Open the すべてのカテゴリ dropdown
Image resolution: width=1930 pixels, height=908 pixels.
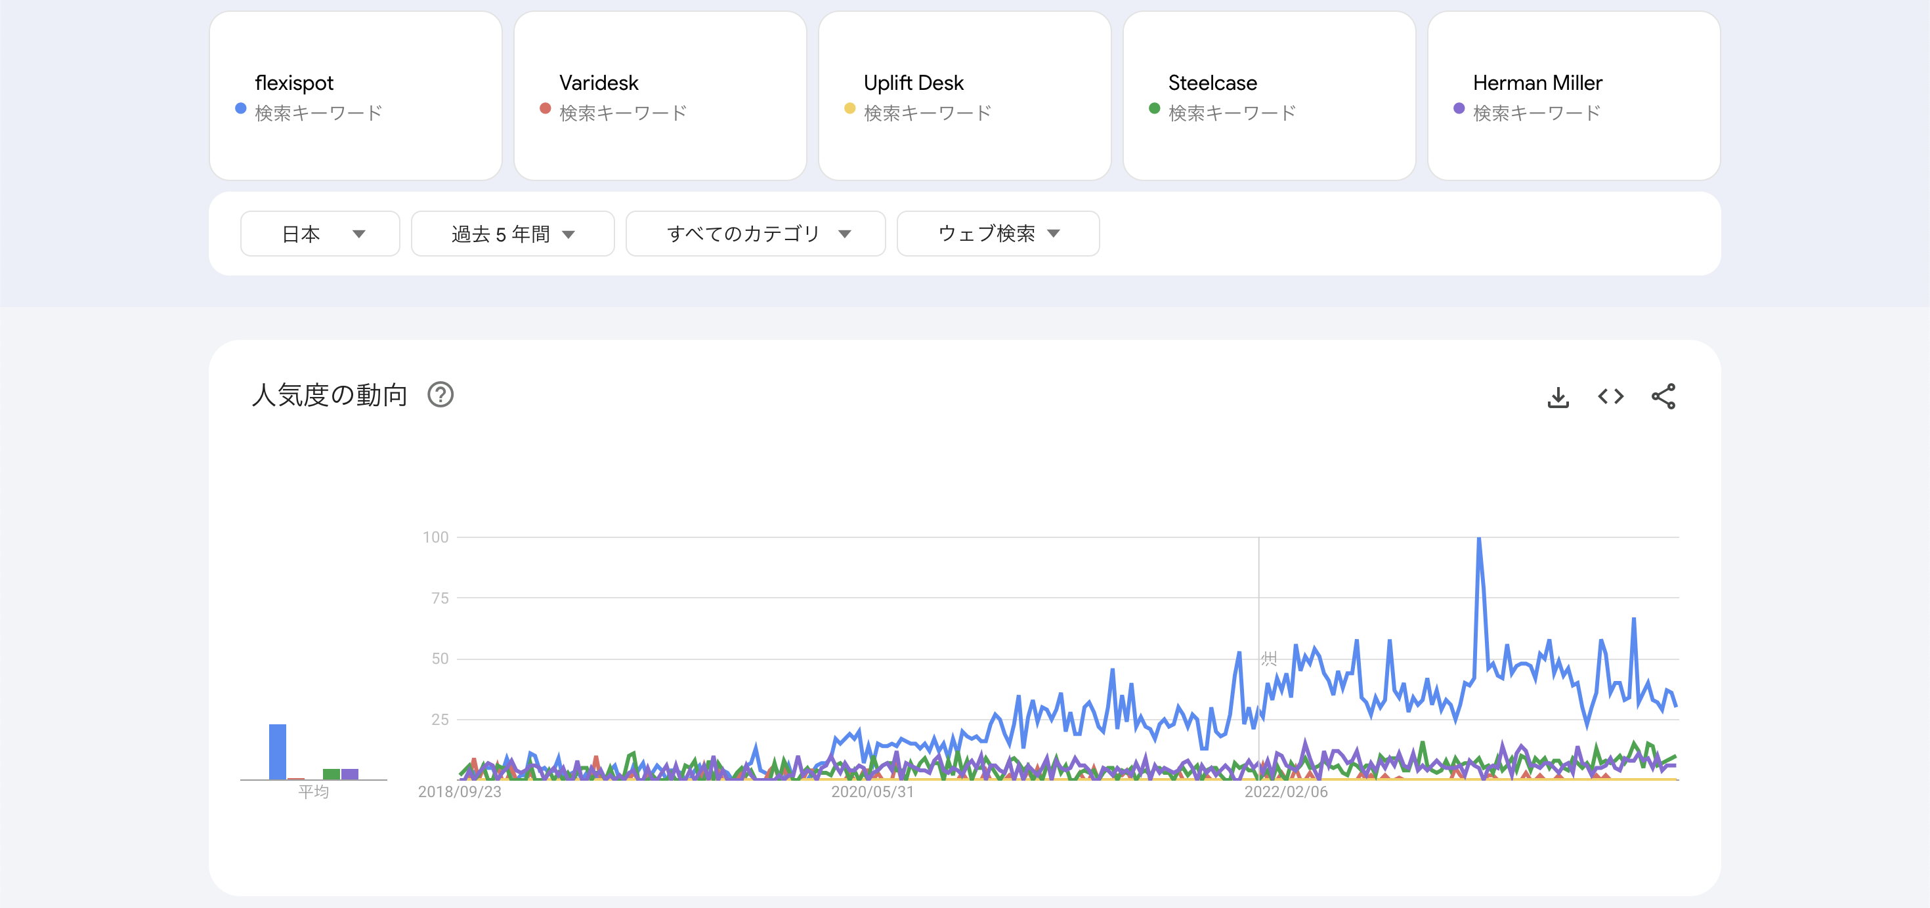[755, 234]
